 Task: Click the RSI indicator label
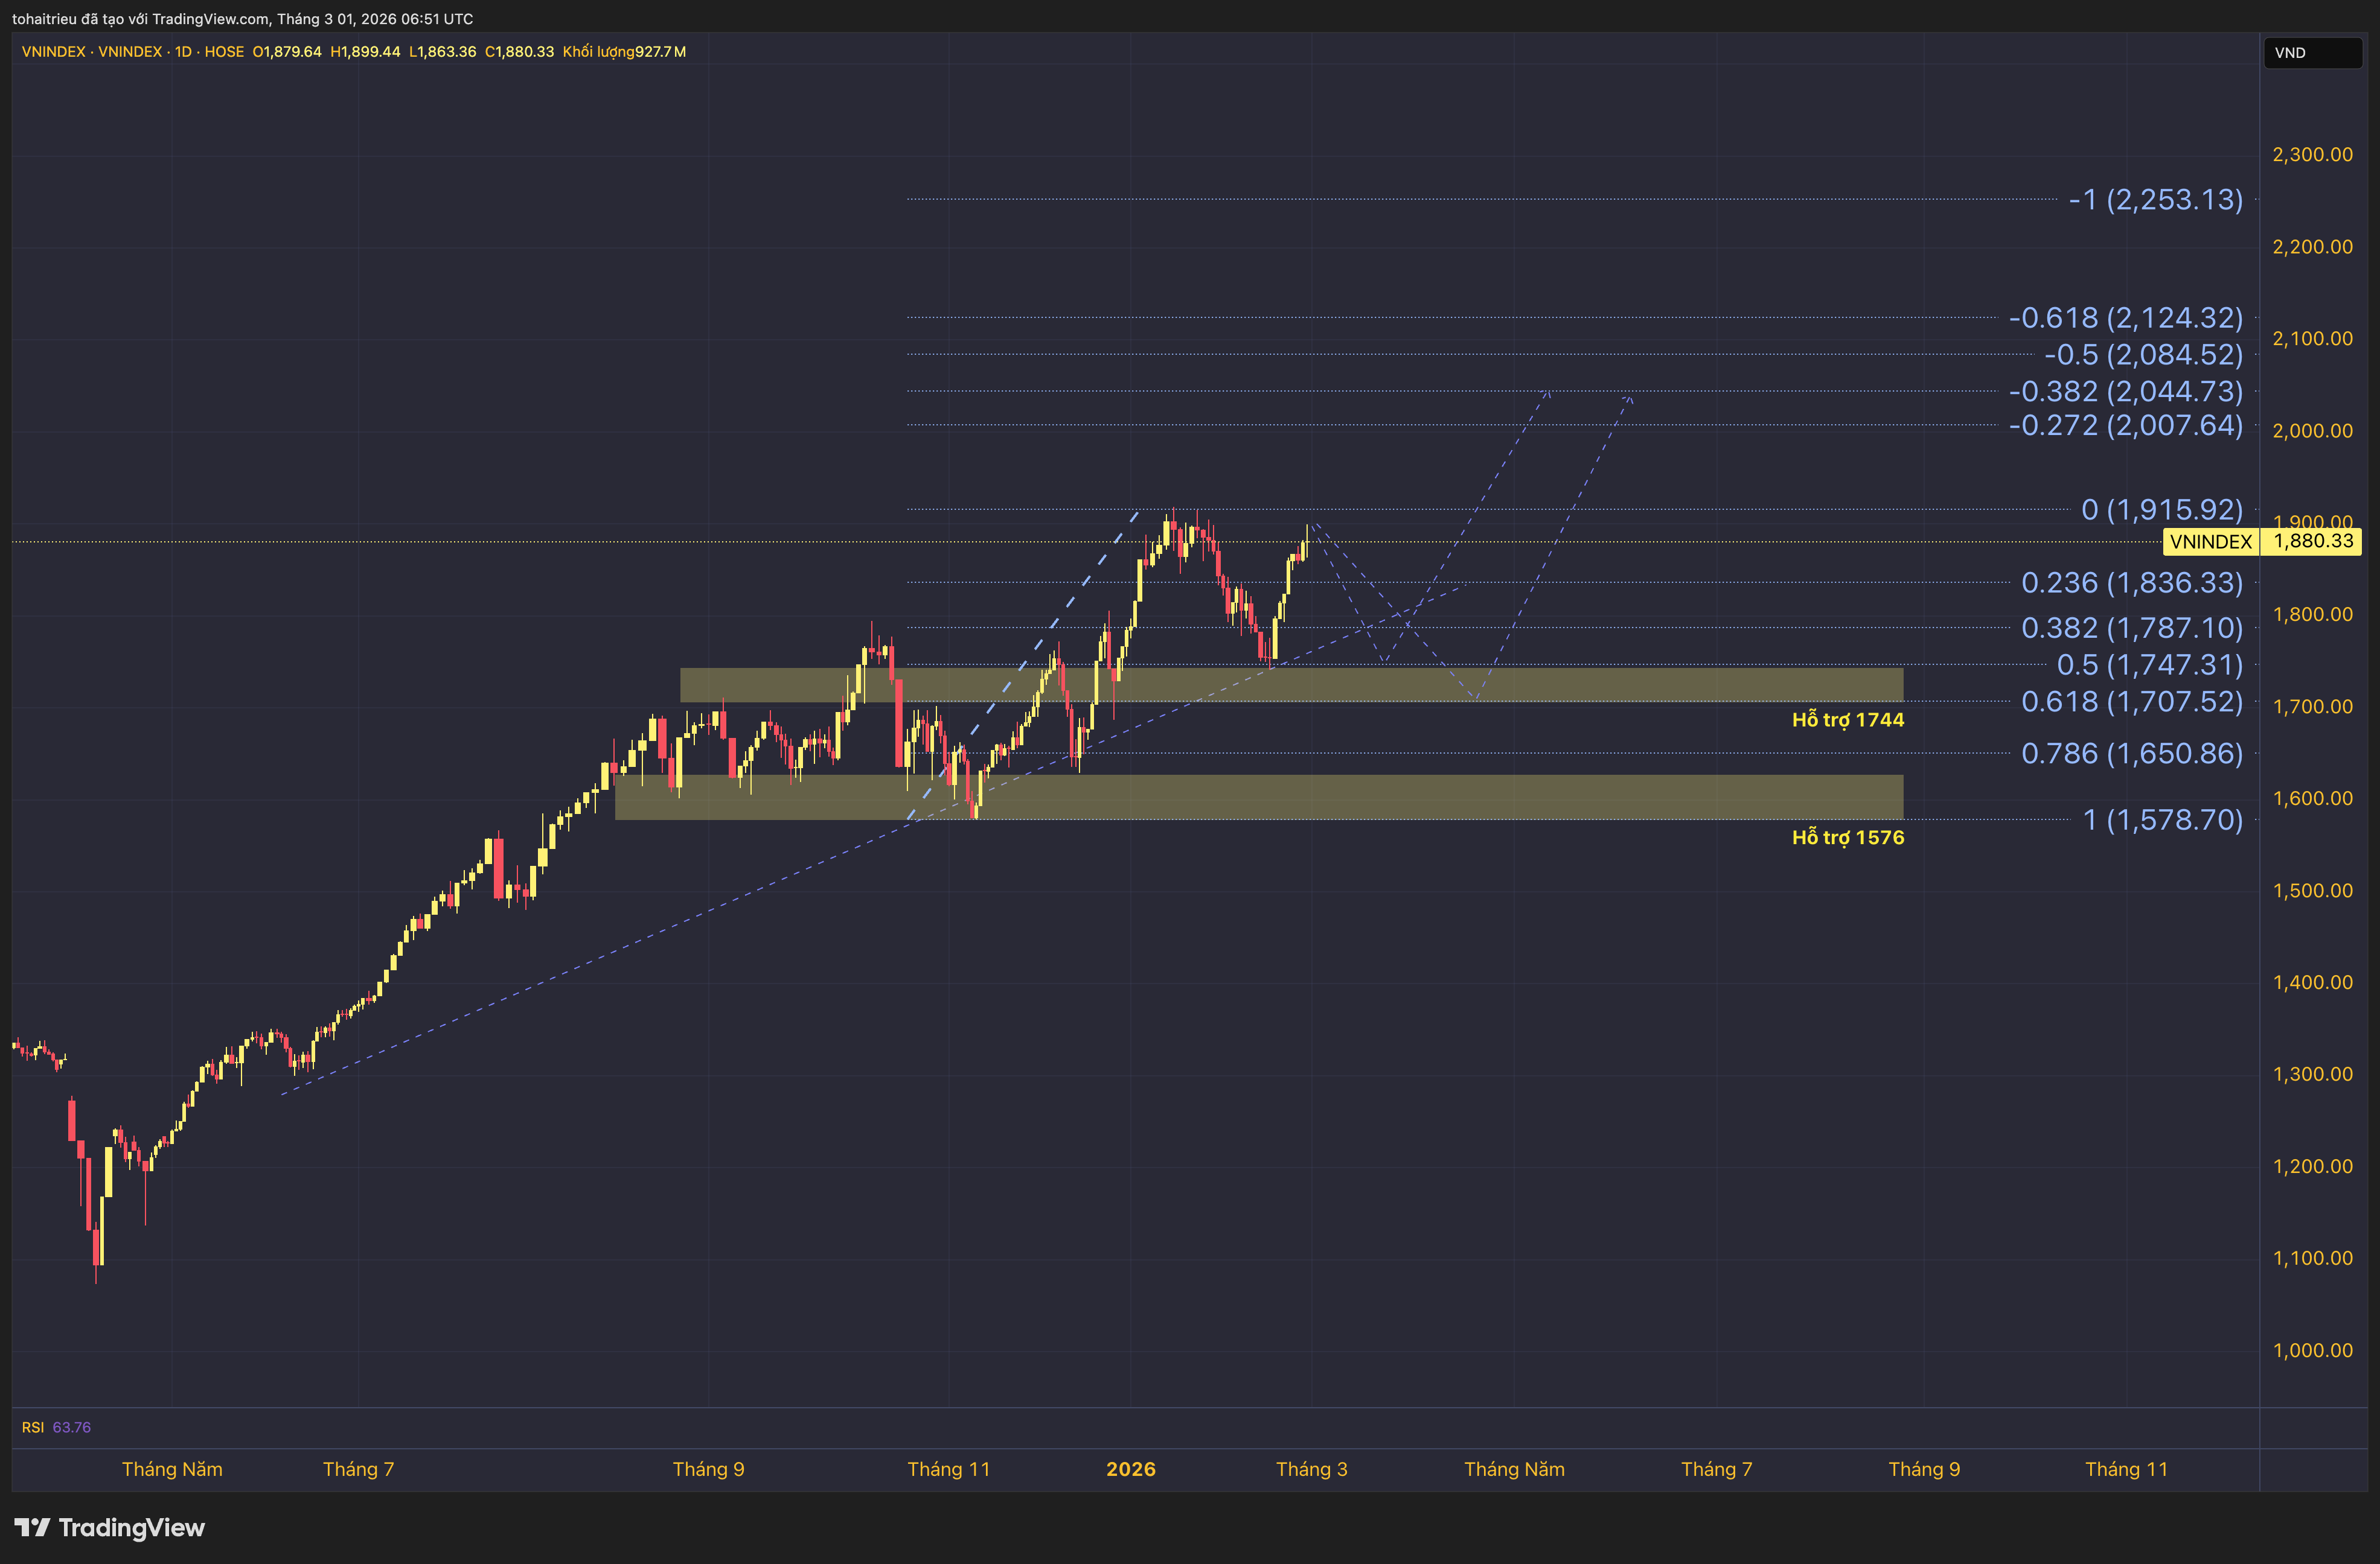(x=33, y=1427)
